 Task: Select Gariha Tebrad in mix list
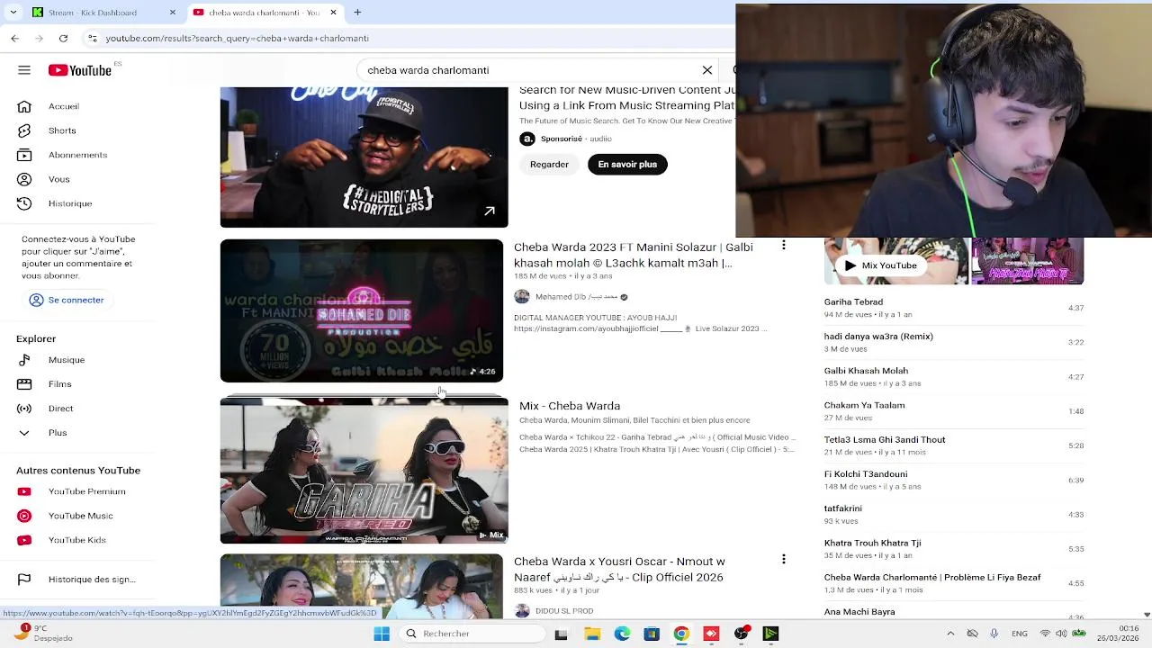(x=954, y=308)
